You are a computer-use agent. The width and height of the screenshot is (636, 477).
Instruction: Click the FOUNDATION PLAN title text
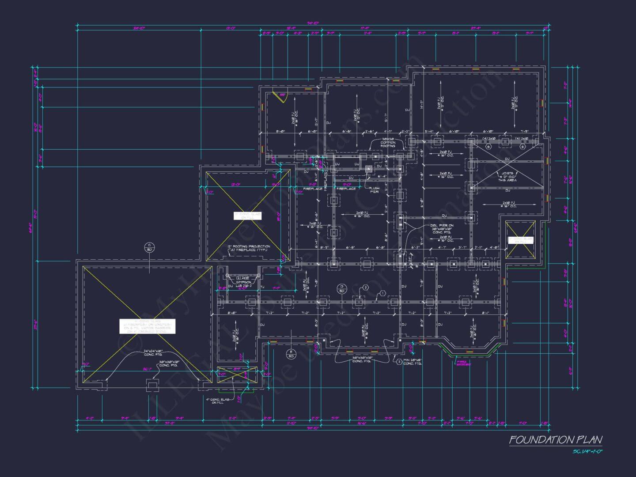(x=556, y=439)
